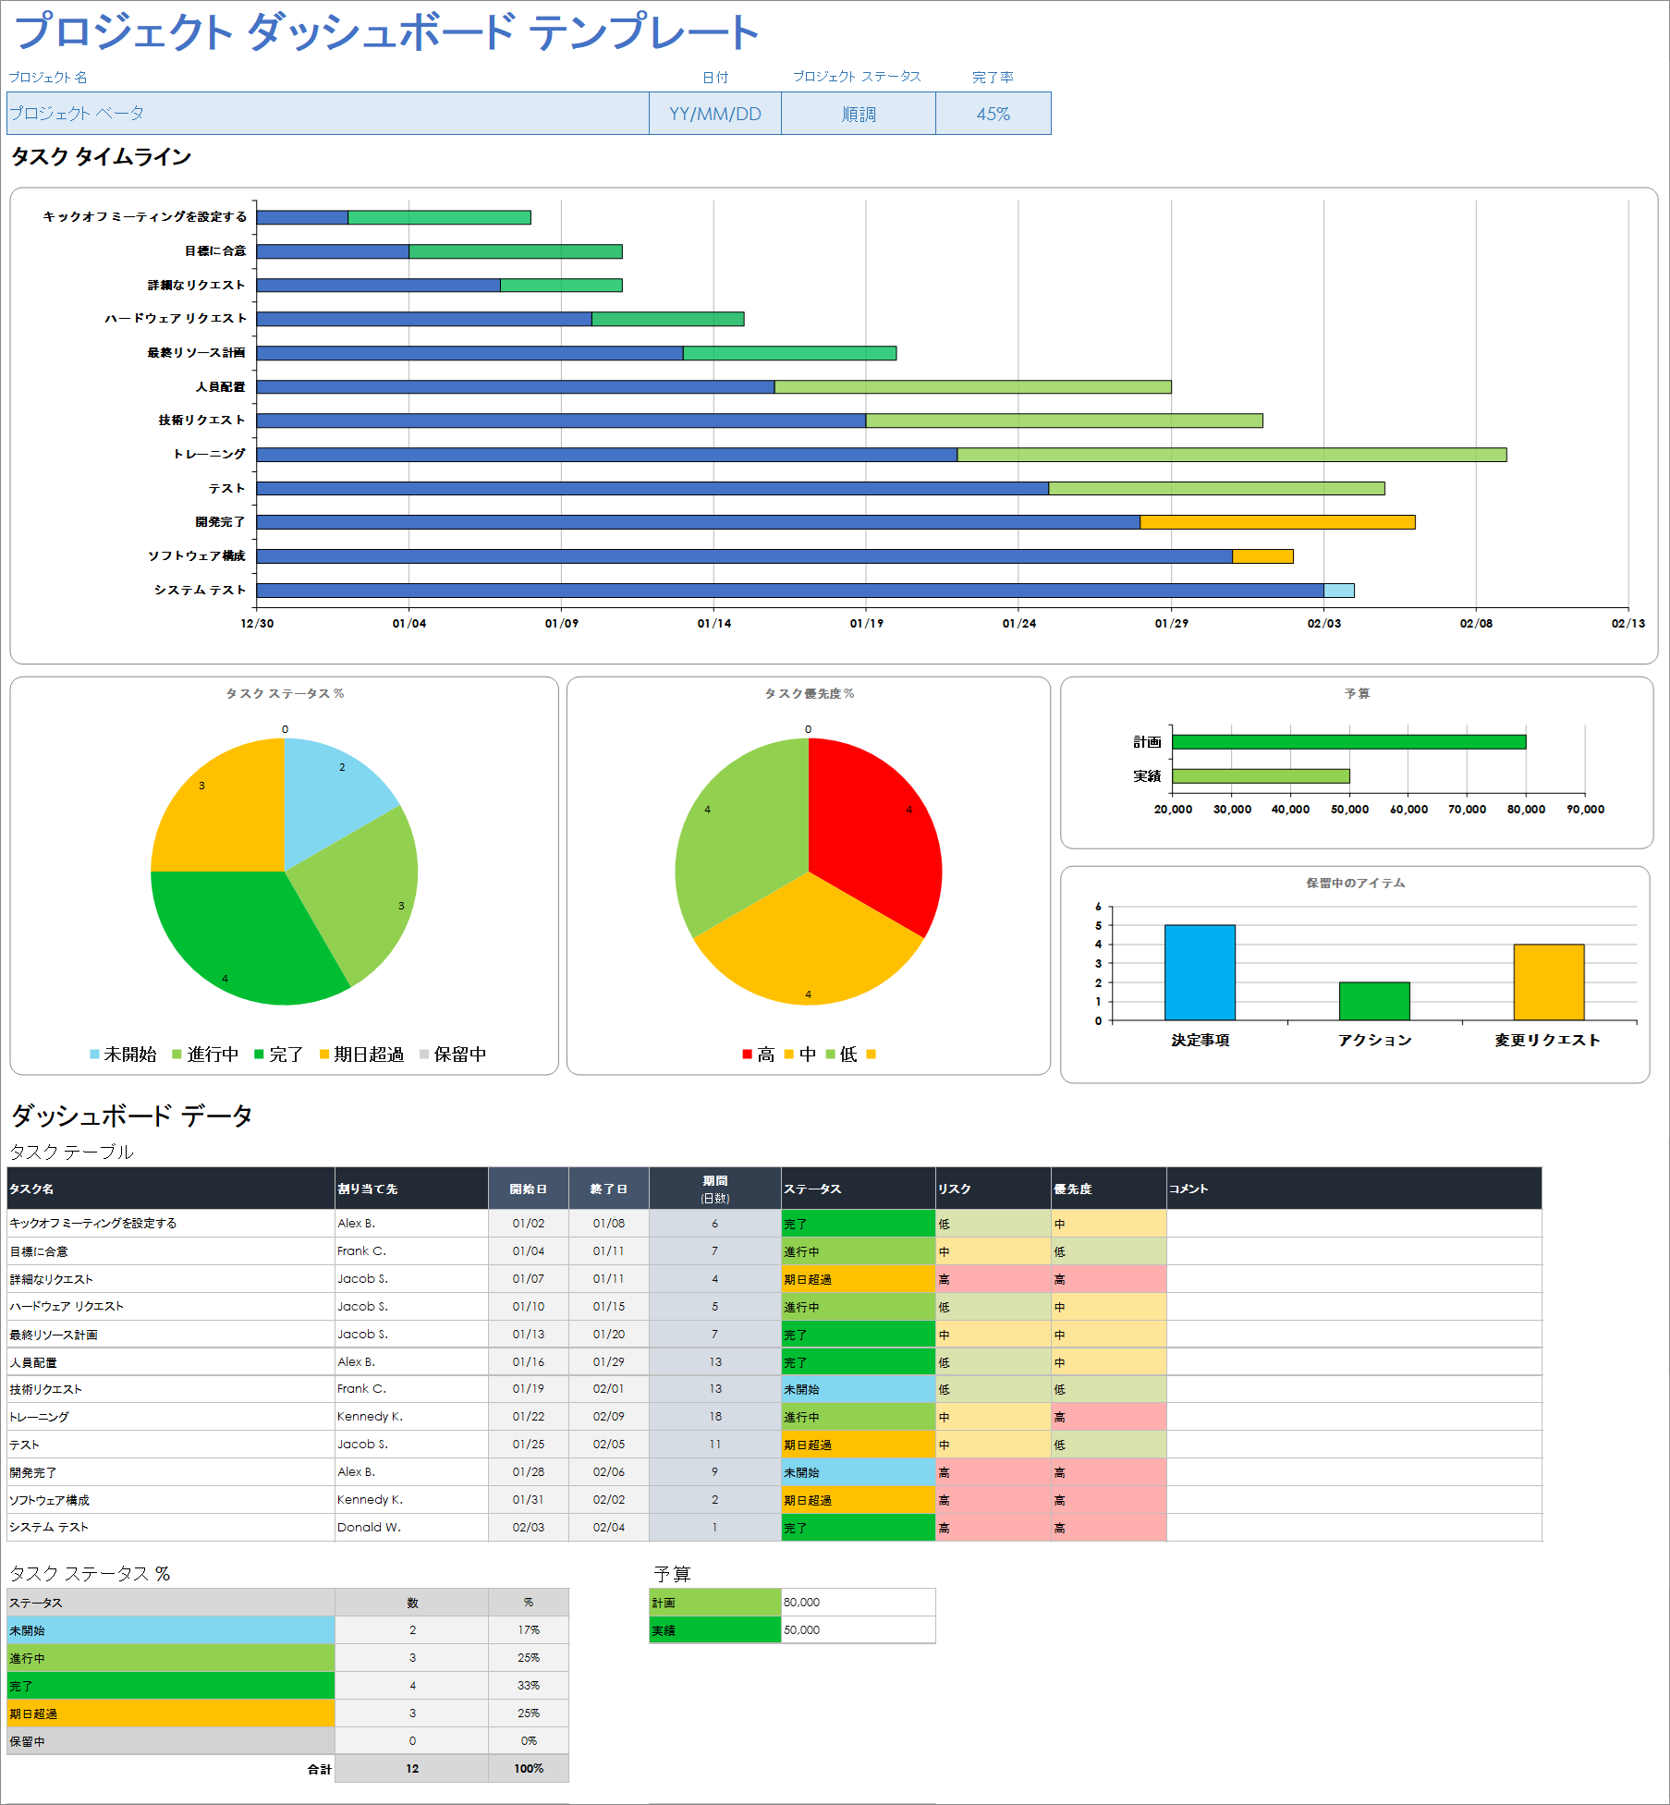Select the 未開始 legend swatch
Screen dimensions: 1670x1805
click(x=94, y=1055)
